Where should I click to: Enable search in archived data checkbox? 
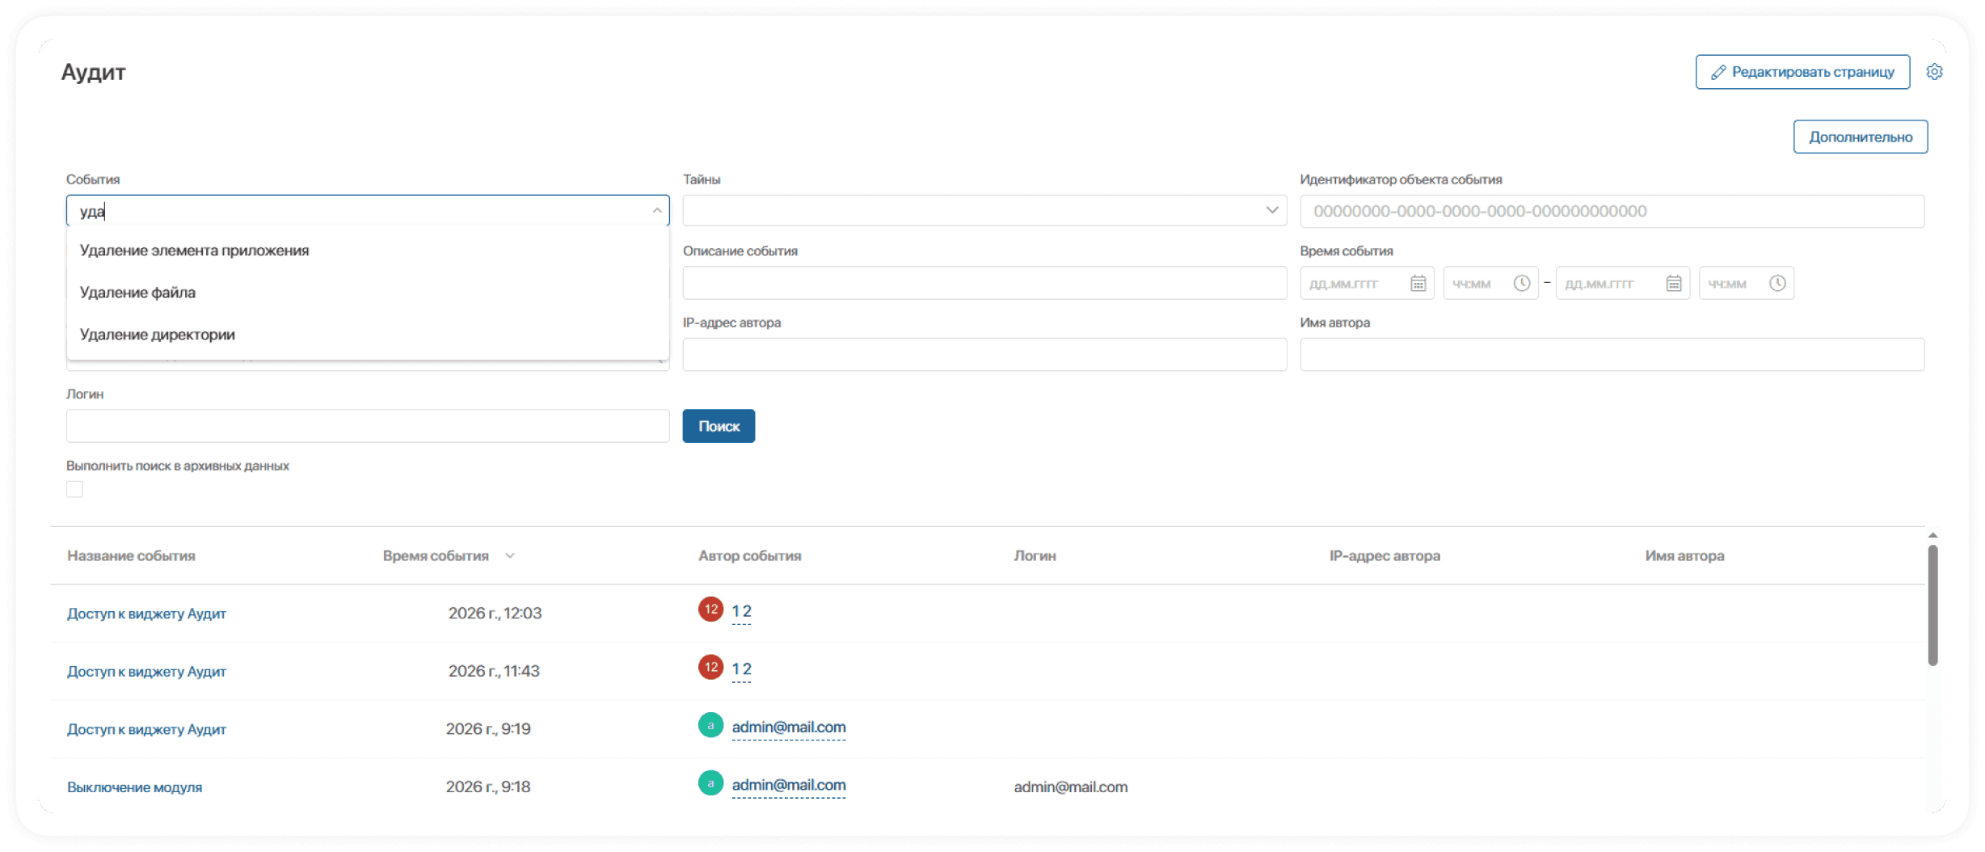(74, 489)
